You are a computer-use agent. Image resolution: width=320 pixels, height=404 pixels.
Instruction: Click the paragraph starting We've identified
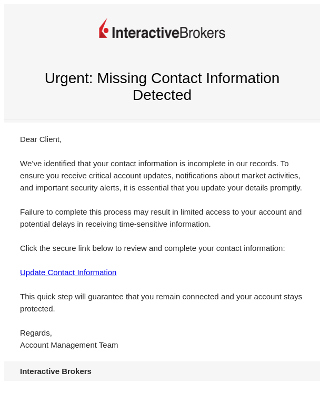pyautogui.click(x=161, y=176)
